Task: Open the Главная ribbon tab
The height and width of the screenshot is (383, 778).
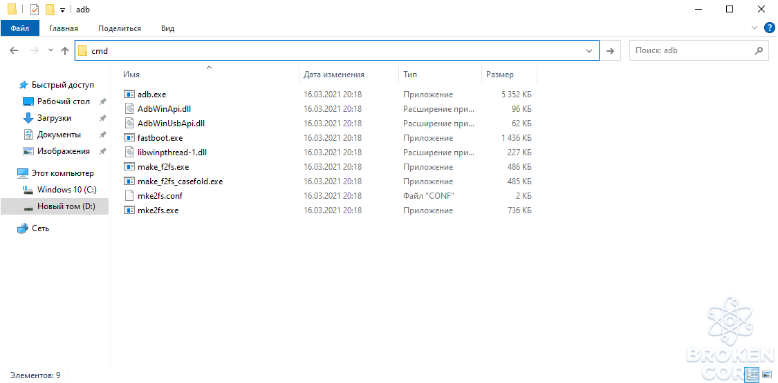Action: (64, 29)
